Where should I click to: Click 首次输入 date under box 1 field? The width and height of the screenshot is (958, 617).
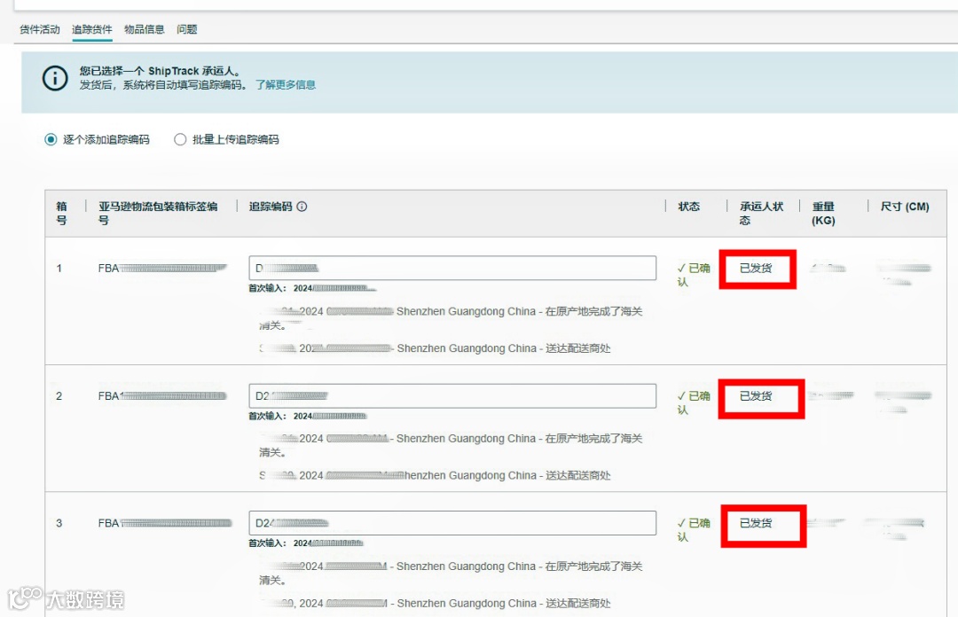click(x=312, y=288)
